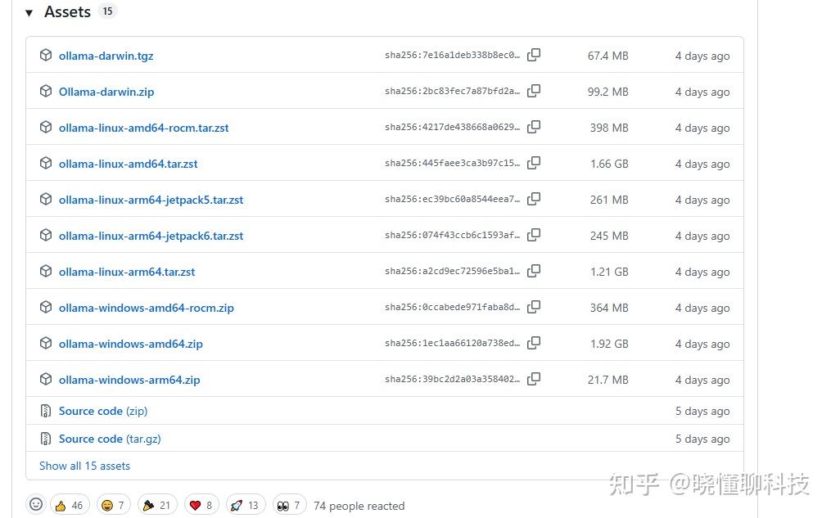831x518 pixels.
Task: Select sha256:39bc2d2a03a358402 hash text
Action: click(452, 379)
